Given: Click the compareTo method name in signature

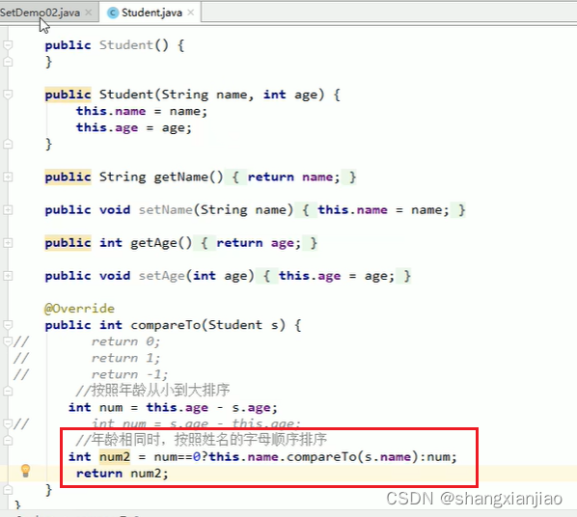Looking at the screenshot, I should point(166,325).
